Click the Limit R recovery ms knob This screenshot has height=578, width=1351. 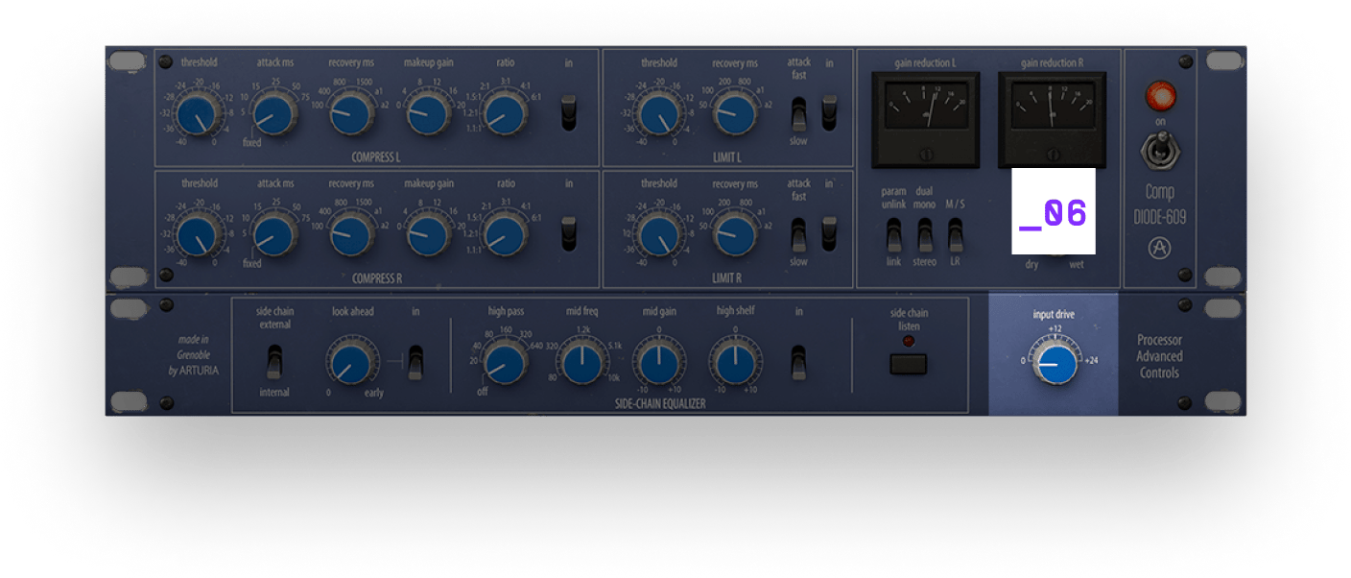(735, 235)
